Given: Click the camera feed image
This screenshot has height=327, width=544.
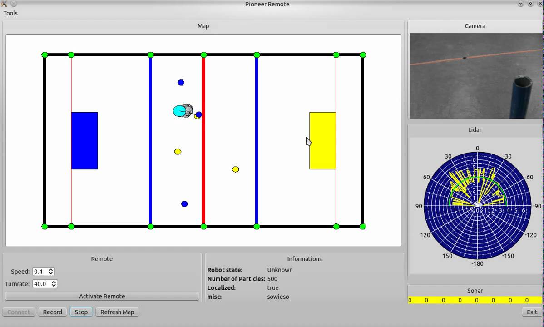Looking at the screenshot, I should (475, 76).
